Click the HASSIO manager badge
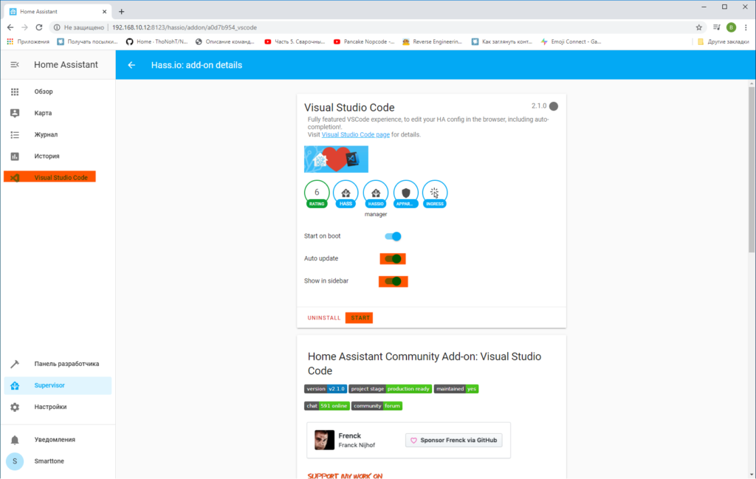 (376, 193)
